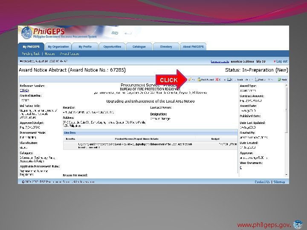This screenshot has width=307, height=230.
Task: Open the My PhilGEPS tab
Action: click(x=31, y=47)
